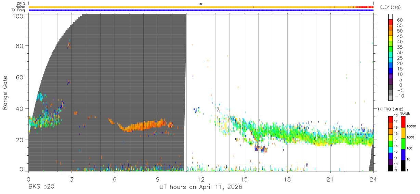The width and height of the screenshot is (420, 194).
Task: Click the x-axis hour label 12
Action: (201, 179)
